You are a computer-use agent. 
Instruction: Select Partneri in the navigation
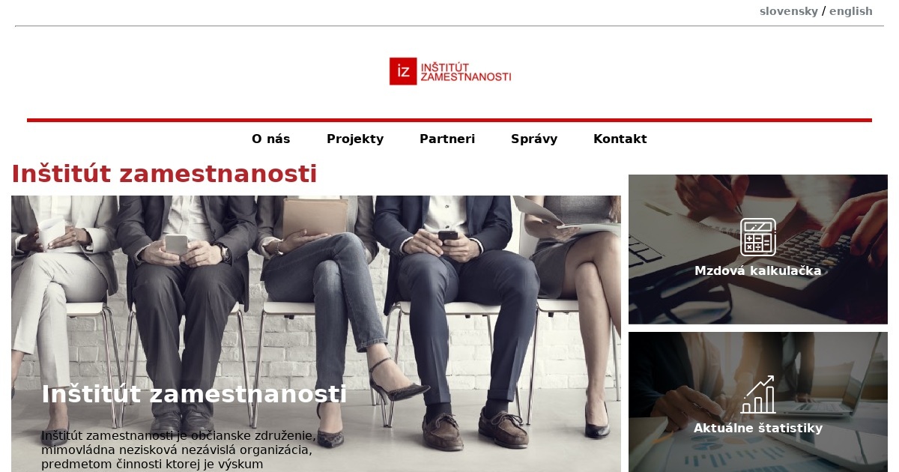447,139
